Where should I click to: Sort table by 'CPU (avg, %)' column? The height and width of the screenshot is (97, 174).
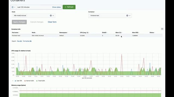85,33
